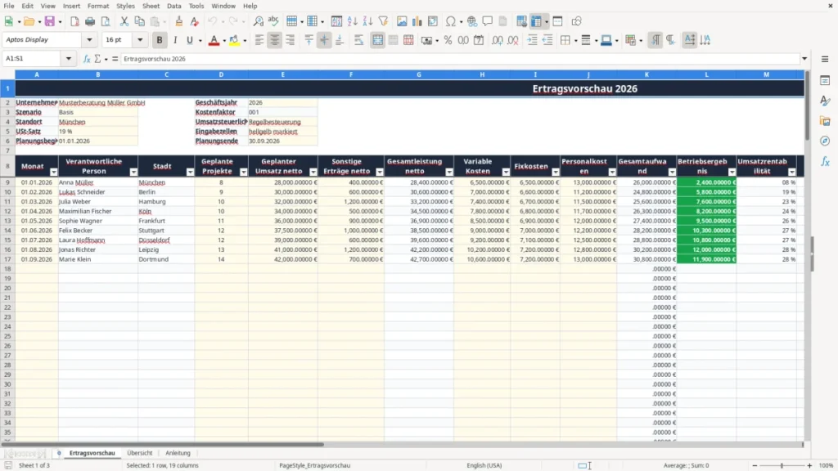Open the Tools menu
The width and height of the screenshot is (838, 471).
(196, 6)
